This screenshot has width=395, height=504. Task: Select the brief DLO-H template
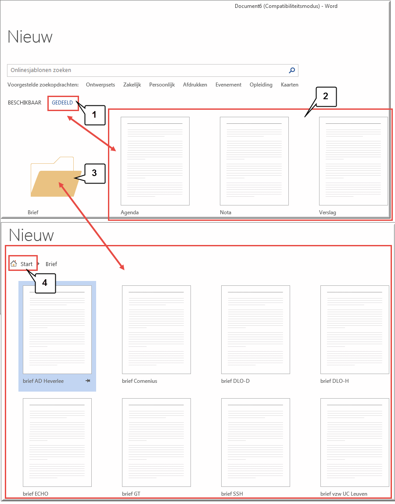pos(355,329)
